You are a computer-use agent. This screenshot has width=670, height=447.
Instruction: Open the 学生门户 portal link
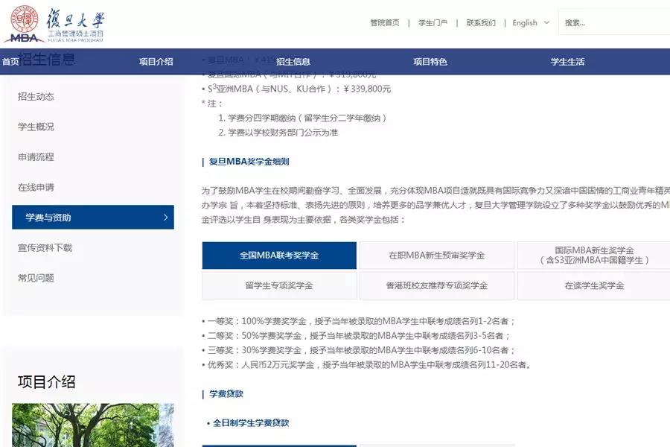click(x=433, y=23)
